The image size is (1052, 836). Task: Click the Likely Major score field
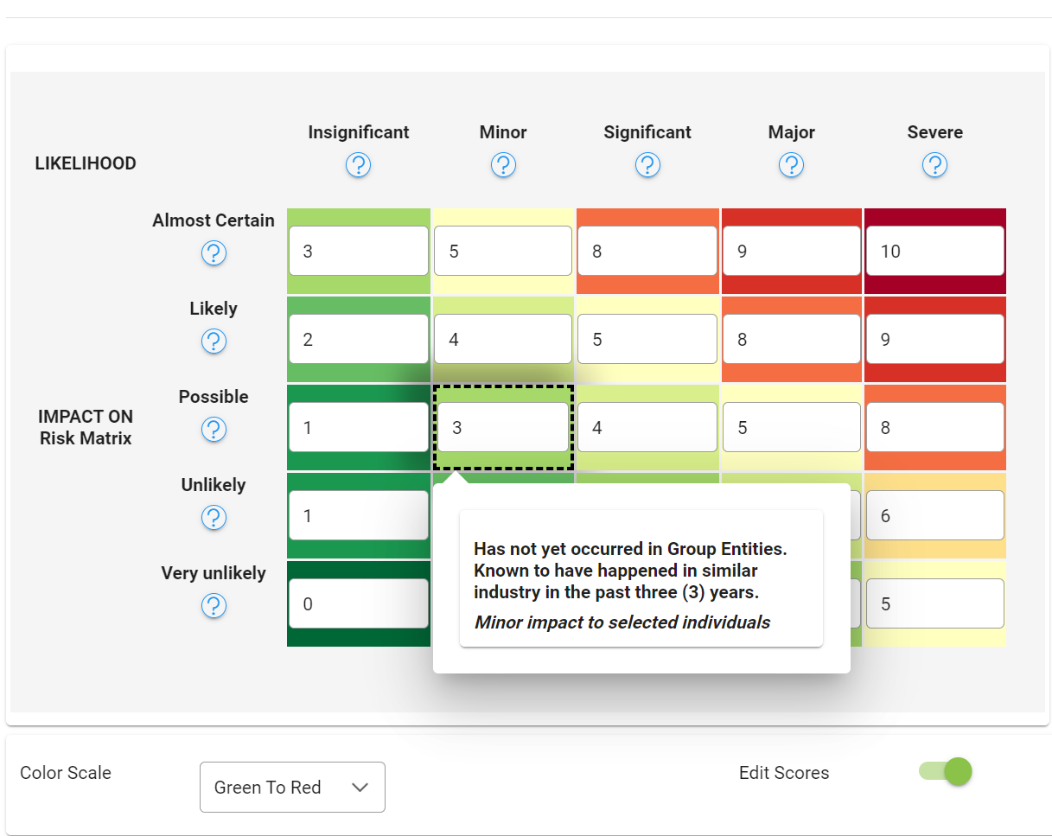791,340
